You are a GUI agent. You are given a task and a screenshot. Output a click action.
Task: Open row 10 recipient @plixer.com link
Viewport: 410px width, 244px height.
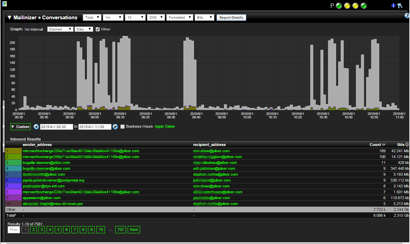pyautogui.click(x=215, y=204)
